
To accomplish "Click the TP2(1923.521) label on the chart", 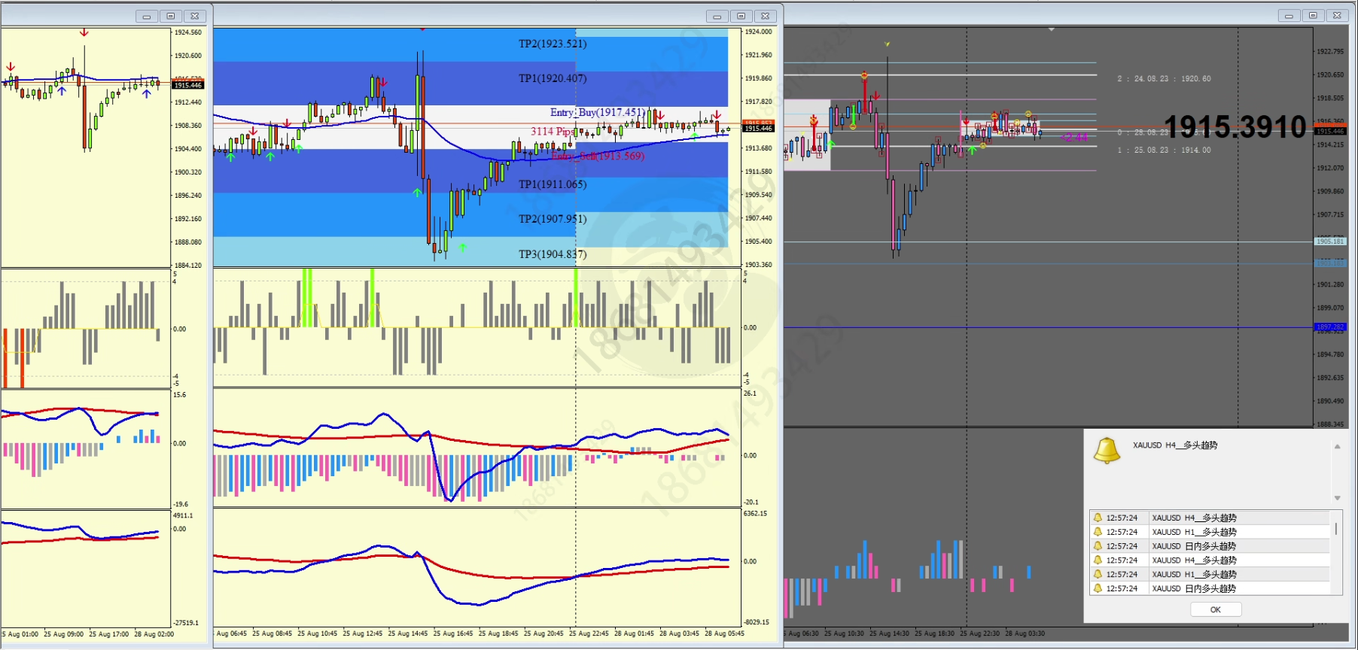I will 553,44.
